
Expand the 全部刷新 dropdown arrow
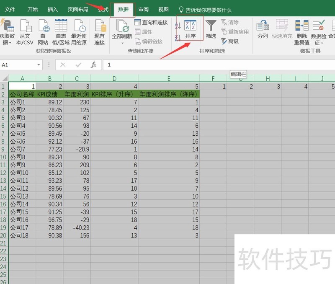coord(122,43)
